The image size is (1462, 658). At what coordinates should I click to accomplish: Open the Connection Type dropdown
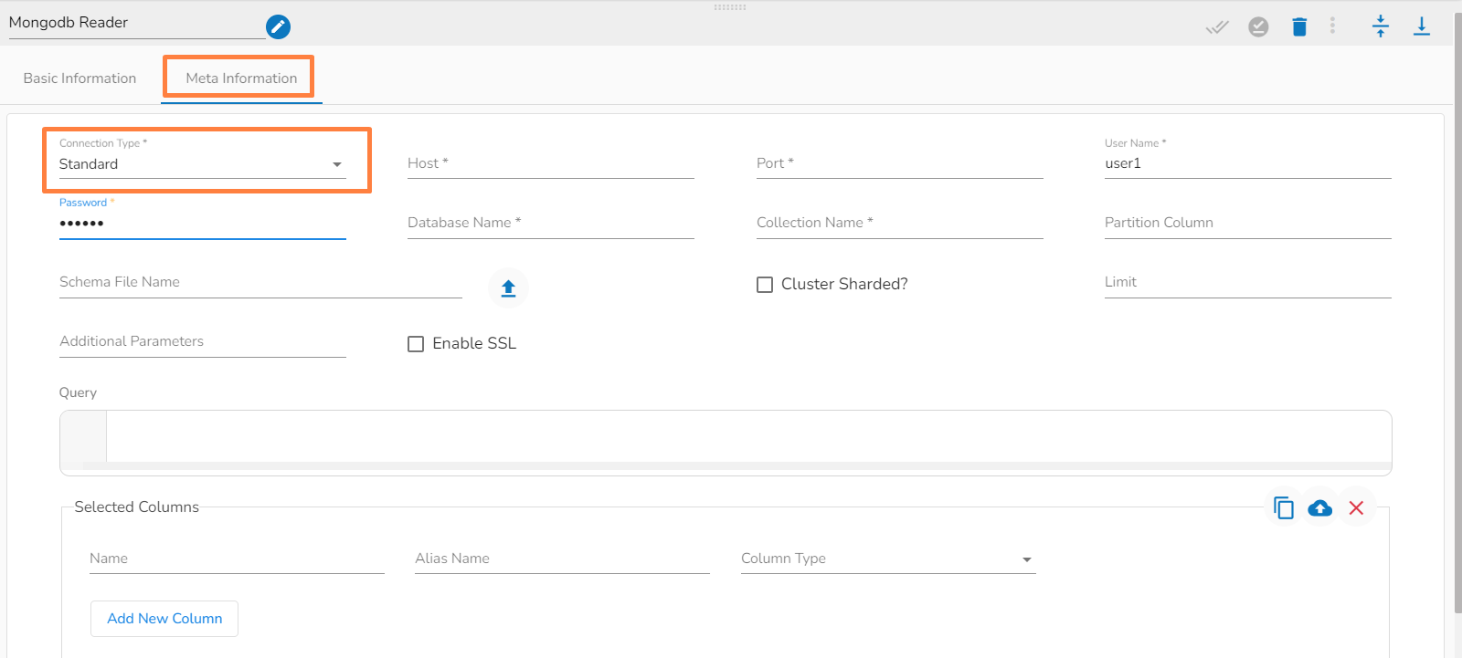pos(202,164)
